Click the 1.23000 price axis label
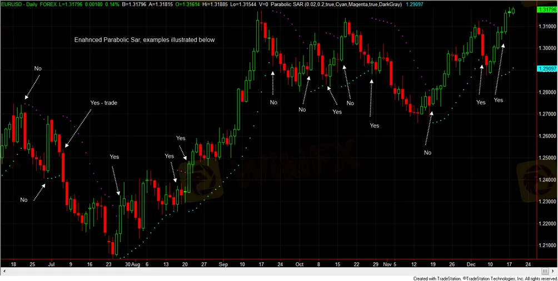558x281 pixels. (x=547, y=202)
